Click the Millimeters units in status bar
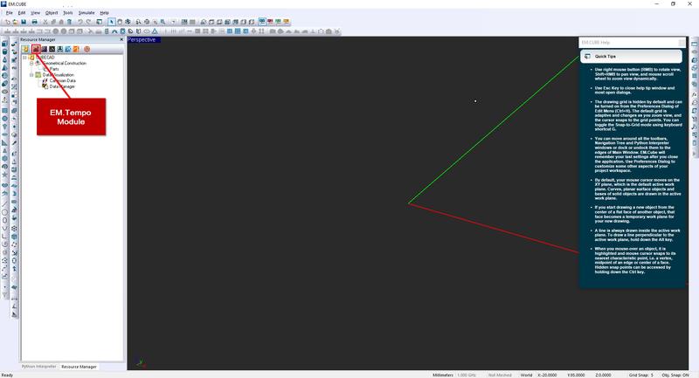699x378 pixels. [443, 375]
